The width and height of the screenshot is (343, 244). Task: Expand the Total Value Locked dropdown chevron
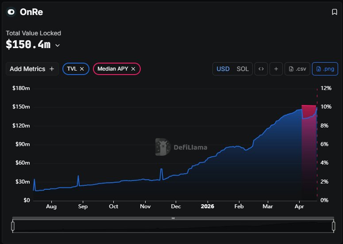point(58,45)
